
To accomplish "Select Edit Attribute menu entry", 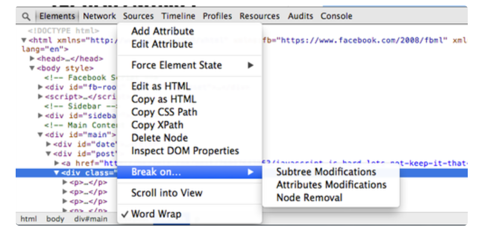I will point(189,44).
